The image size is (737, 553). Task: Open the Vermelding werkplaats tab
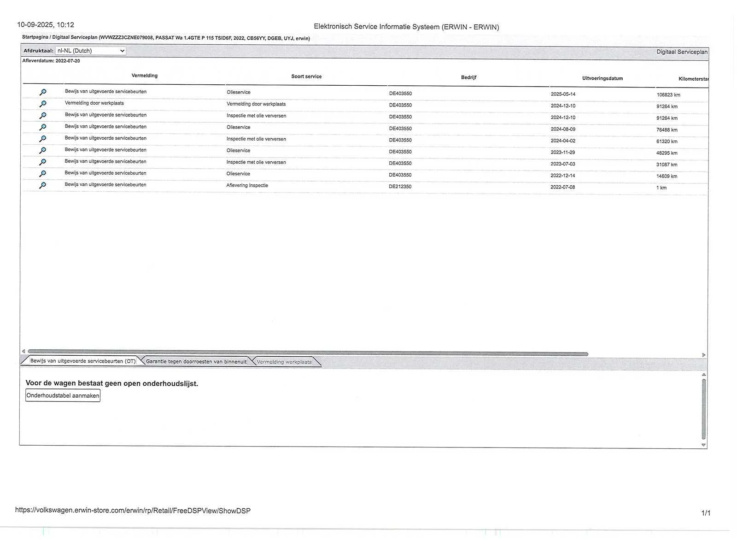click(x=284, y=362)
